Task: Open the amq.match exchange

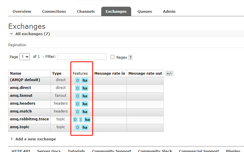Action: [x=21, y=111]
